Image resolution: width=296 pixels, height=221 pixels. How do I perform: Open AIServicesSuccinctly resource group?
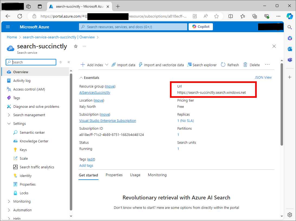pyautogui.click(x=95, y=93)
